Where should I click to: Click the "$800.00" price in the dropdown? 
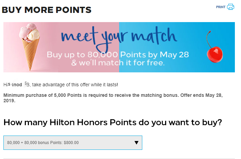(71, 143)
